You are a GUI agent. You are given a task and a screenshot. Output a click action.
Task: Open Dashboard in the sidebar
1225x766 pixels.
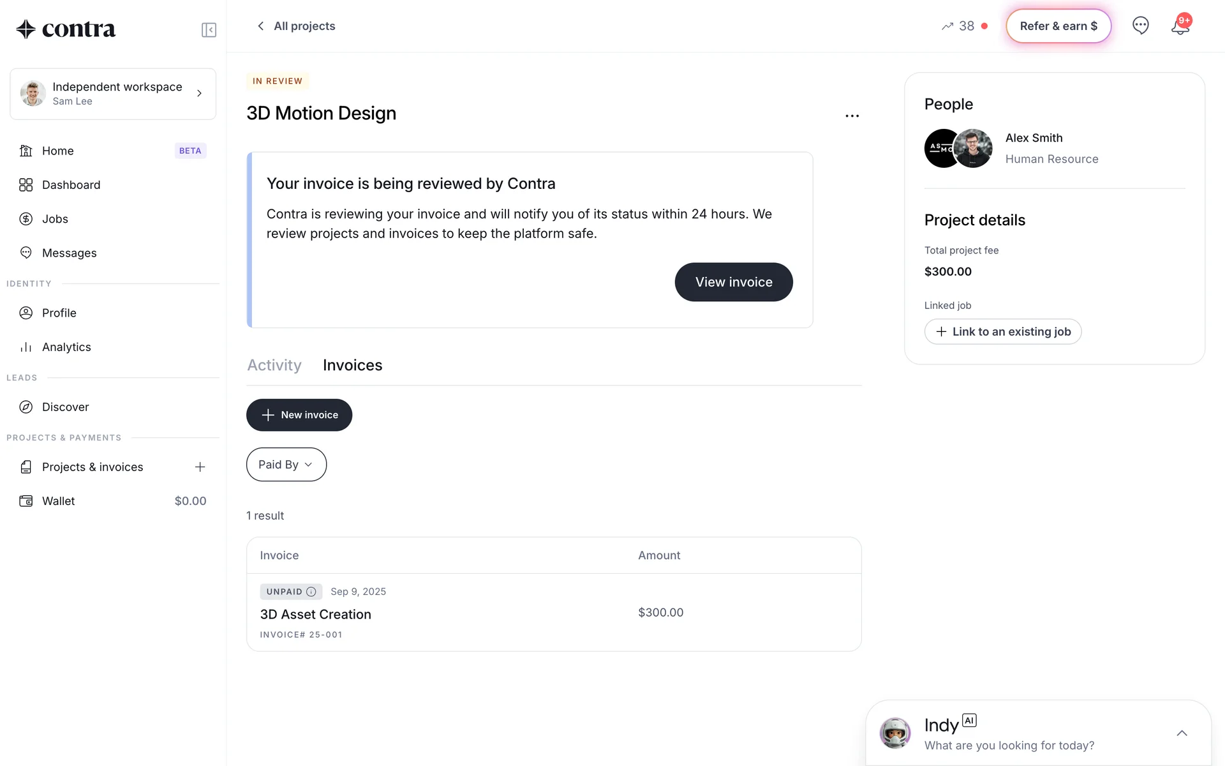(71, 185)
